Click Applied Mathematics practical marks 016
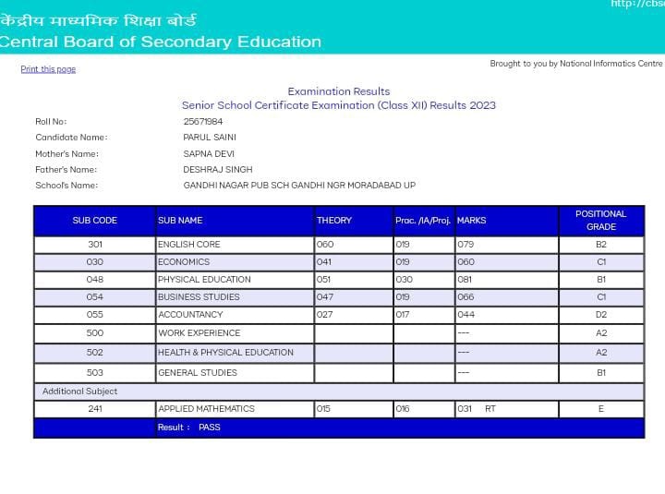The height and width of the screenshot is (494, 665). click(x=403, y=408)
